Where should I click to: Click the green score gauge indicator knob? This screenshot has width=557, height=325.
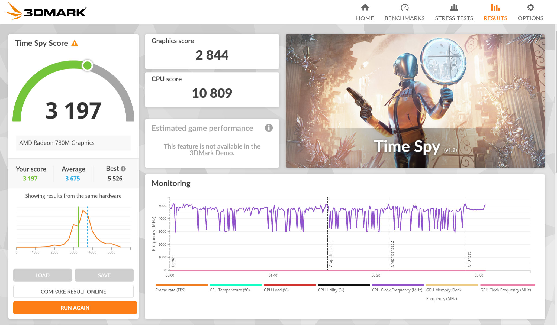[x=87, y=65]
